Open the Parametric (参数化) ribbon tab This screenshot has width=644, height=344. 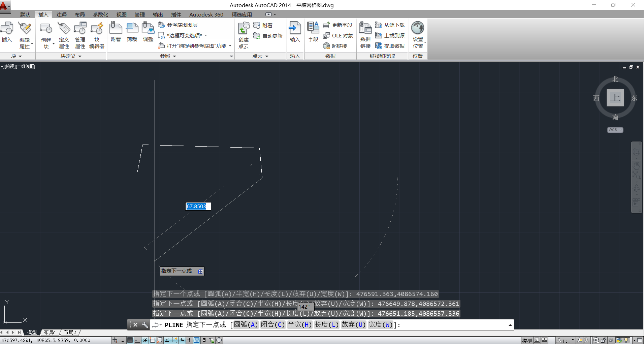[x=100, y=14]
